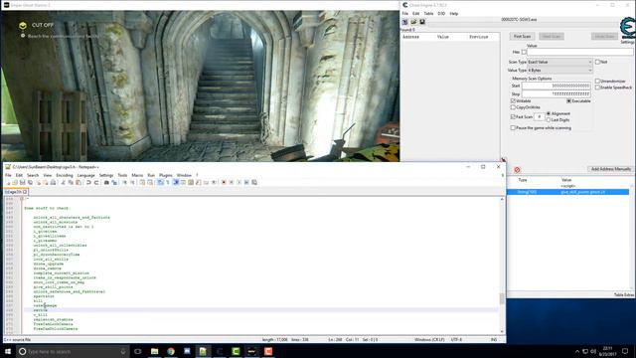
Task: Open the Search menu in Notepad++
Action: 33,175
